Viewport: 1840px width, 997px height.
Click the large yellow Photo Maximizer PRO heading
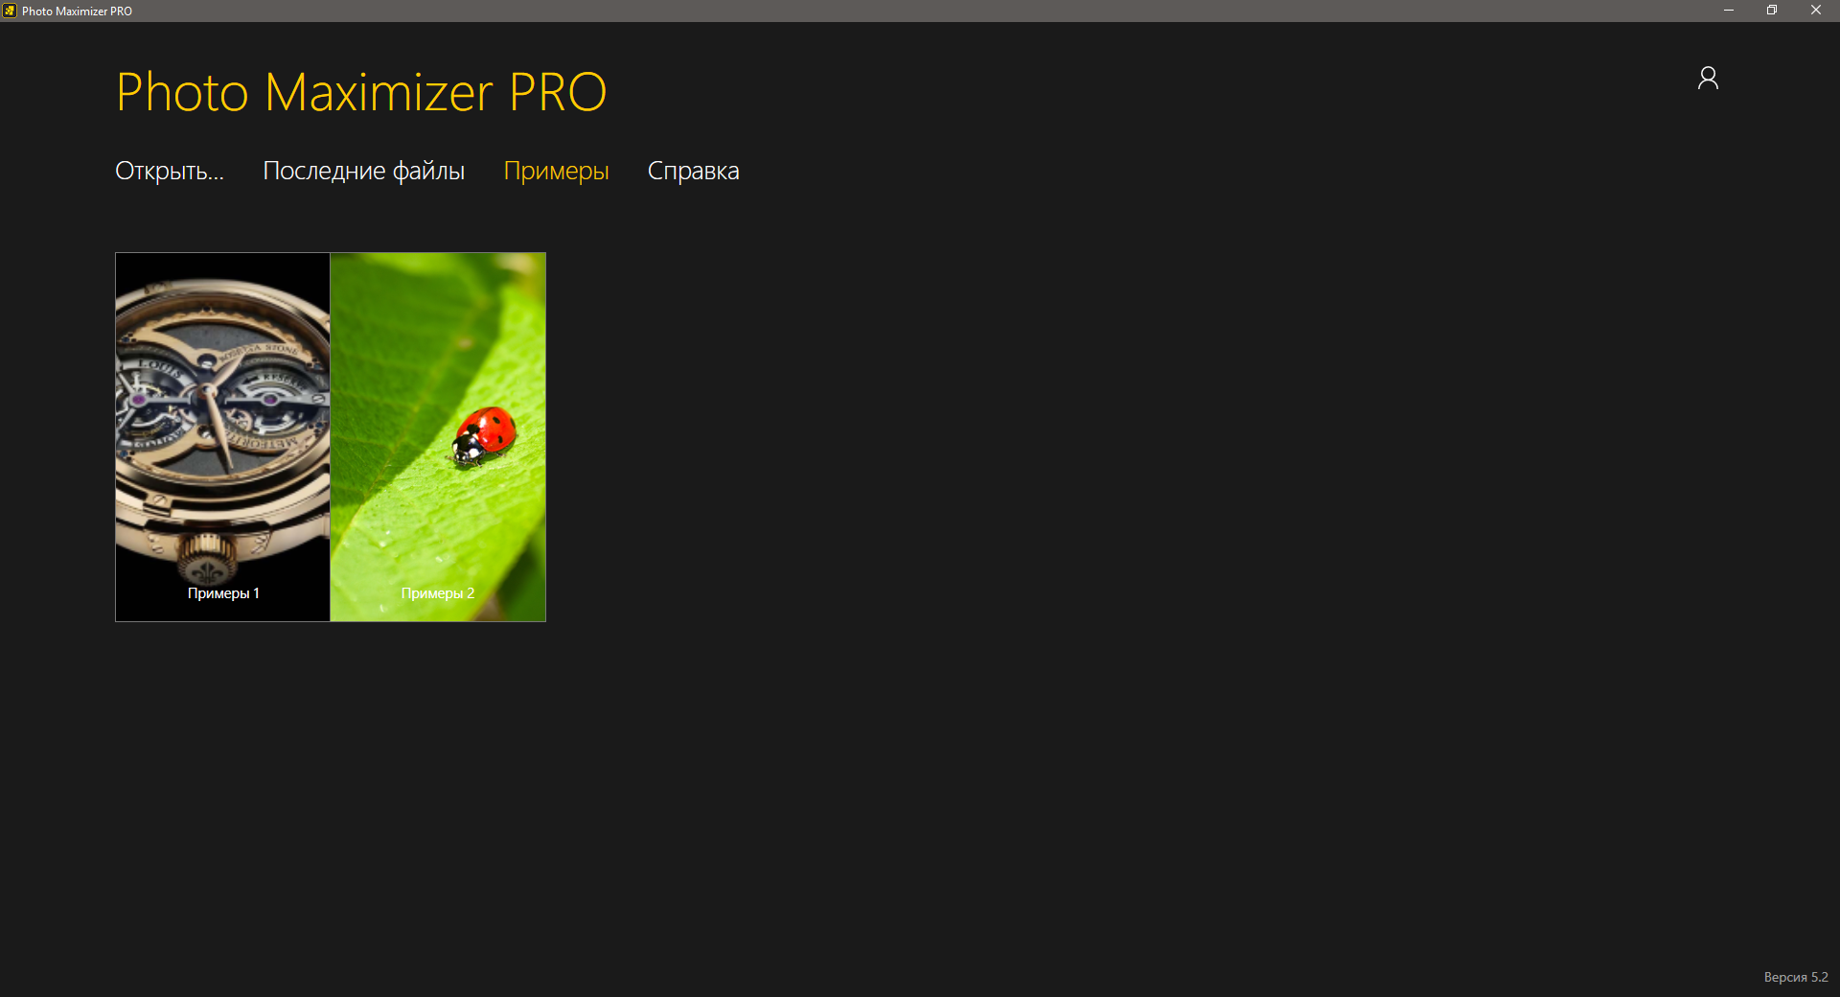point(361,92)
